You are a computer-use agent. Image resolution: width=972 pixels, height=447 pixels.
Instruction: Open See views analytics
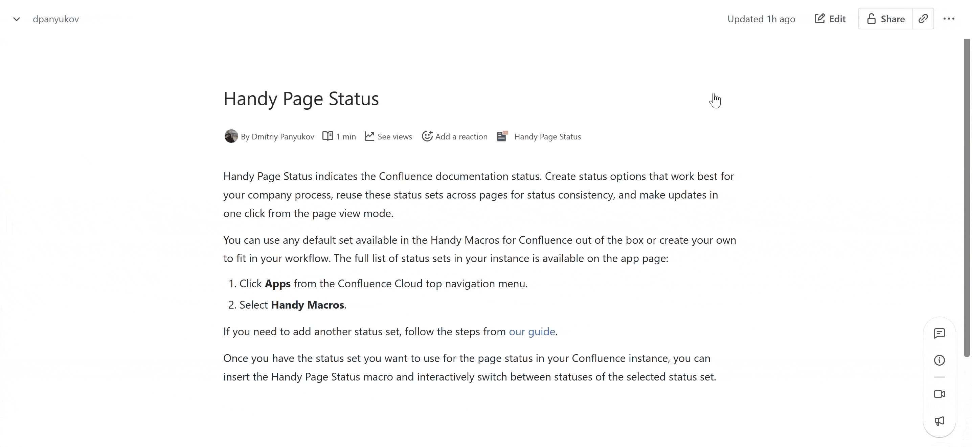[389, 137]
